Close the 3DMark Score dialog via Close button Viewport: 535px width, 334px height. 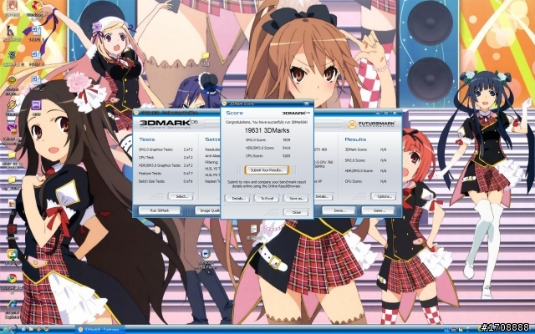(296, 212)
